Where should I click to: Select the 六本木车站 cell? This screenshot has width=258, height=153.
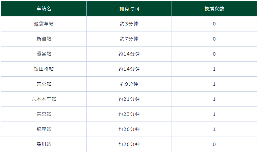tap(44, 99)
